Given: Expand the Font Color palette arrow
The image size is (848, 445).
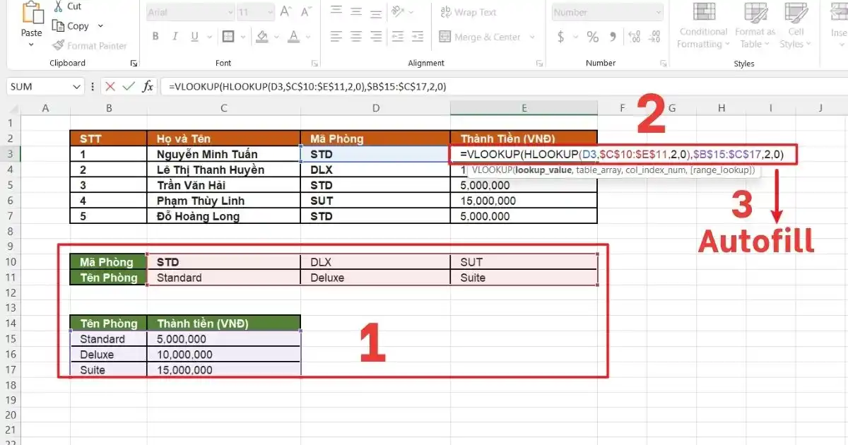Looking at the screenshot, I should click(307, 37).
